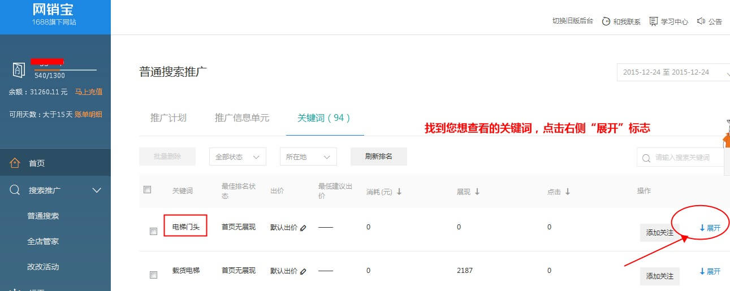Check the box for 电梯门头 row
This screenshot has width=730, height=291.
153,231
